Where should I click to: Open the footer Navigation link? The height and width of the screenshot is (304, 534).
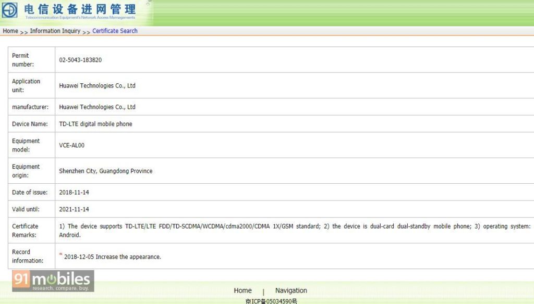pyautogui.click(x=291, y=290)
